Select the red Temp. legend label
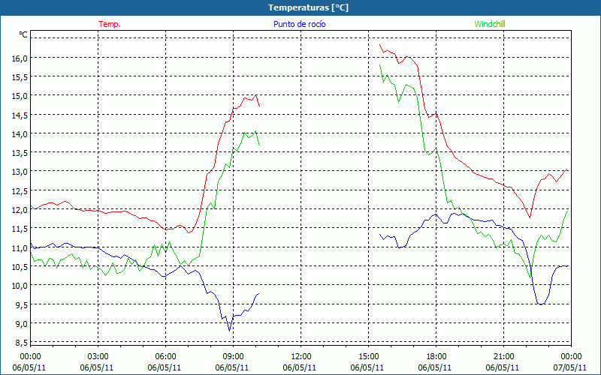This screenshot has width=601, height=375. tap(110, 24)
